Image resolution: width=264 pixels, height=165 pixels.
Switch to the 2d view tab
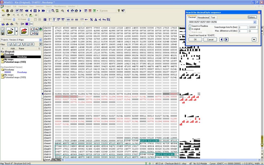tap(53, 160)
